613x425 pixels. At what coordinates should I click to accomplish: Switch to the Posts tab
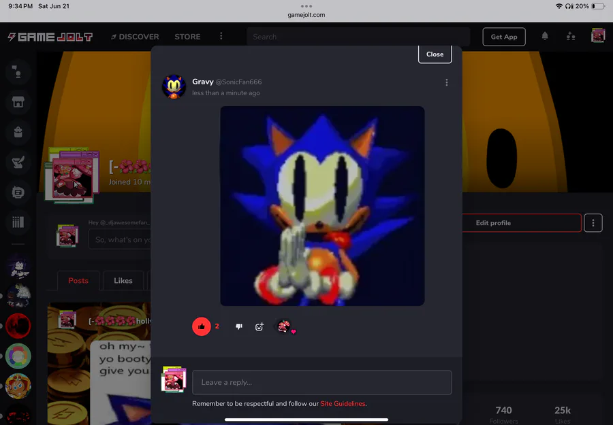coord(78,281)
